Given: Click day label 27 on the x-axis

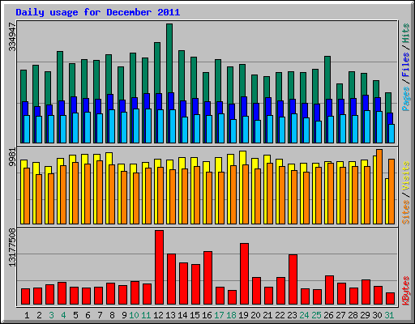Looking at the screenshot, I should (x=340, y=315).
